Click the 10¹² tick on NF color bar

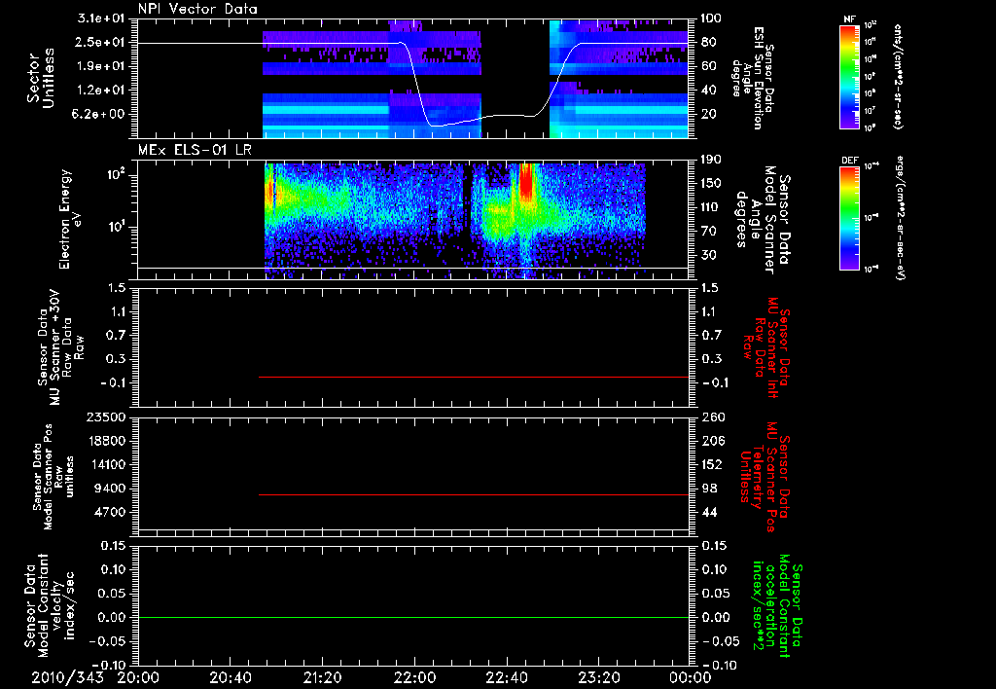coord(871,24)
